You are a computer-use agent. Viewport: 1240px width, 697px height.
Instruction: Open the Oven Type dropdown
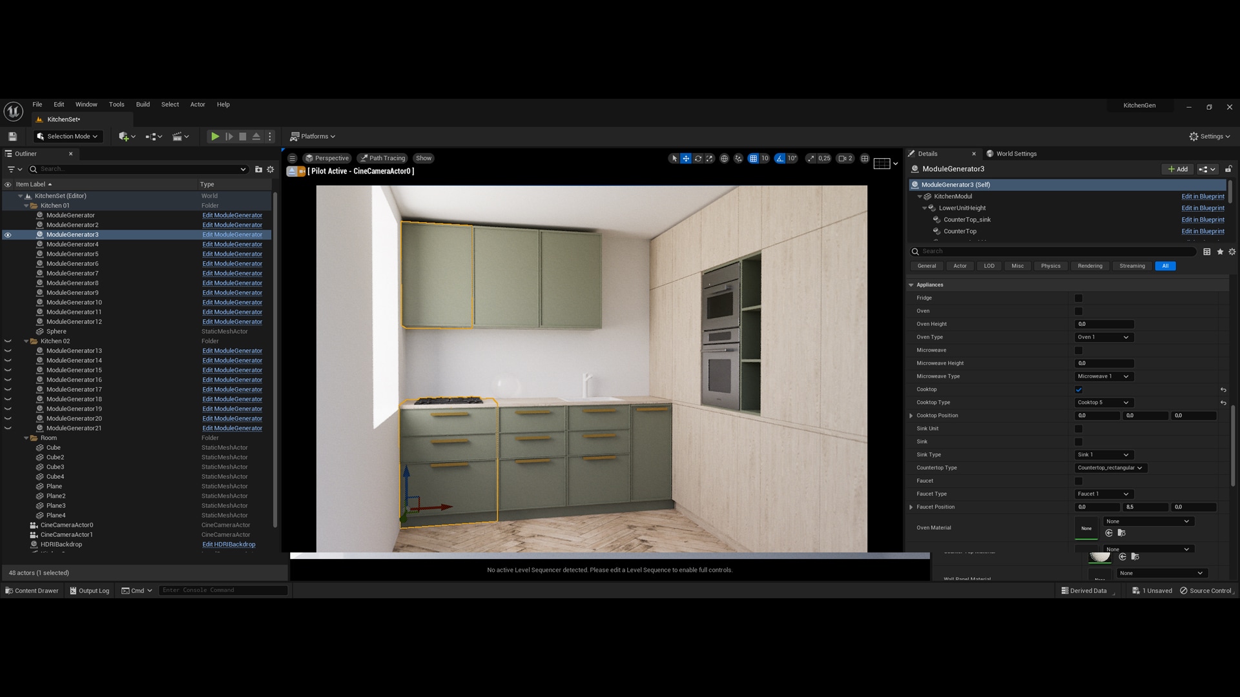pos(1104,337)
